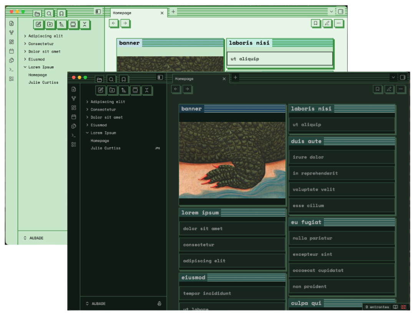Screen dimensions: 415x317
Task: Open file explorer tab in light window
Action: [37, 13]
